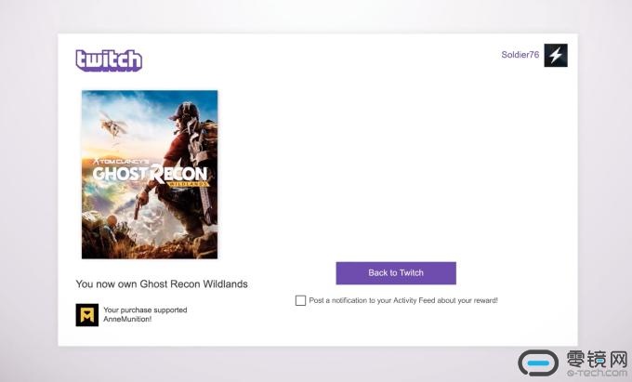This screenshot has height=382, width=632.
Task: Click the AnneMunition channel avatar icon
Action: tap(87, 315)
